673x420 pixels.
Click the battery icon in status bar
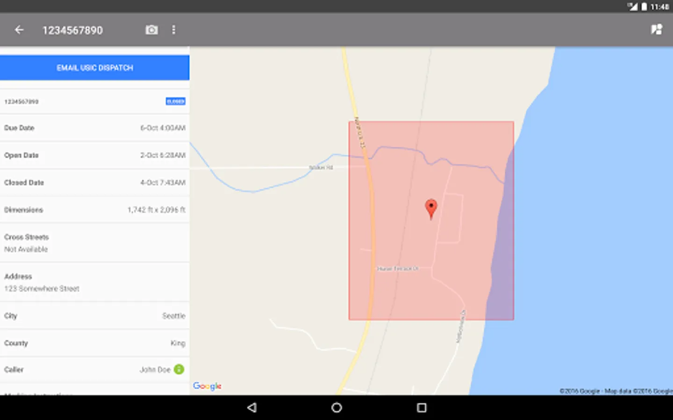[644, 7]
